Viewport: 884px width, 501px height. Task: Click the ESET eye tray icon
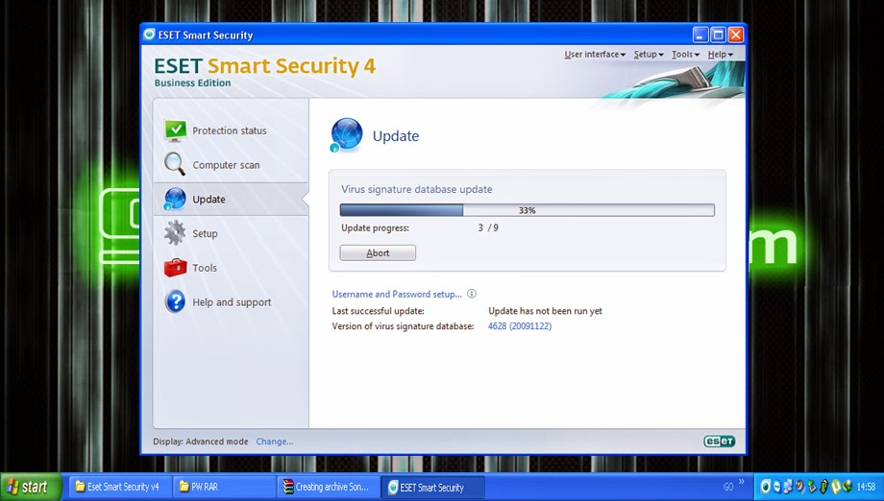pyautogui.click(x=765, y=487)
